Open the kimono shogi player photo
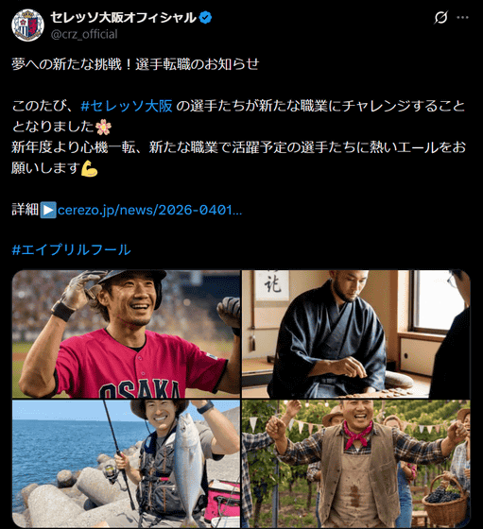The image size is (483, 529). [x=356, y=334]
